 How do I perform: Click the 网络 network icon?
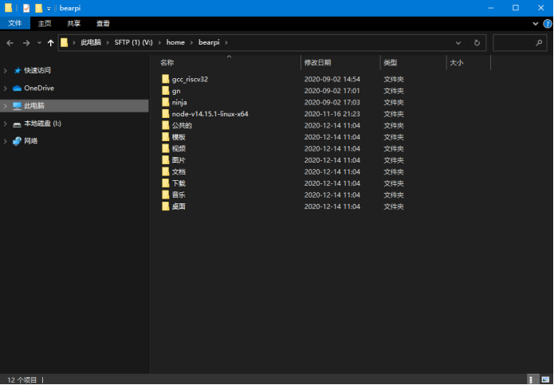pos(17,141)
